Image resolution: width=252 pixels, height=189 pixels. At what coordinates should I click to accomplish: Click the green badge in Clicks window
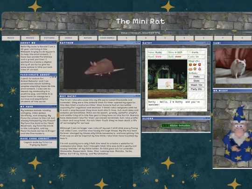pyautogui.click(x=176, y=126)
